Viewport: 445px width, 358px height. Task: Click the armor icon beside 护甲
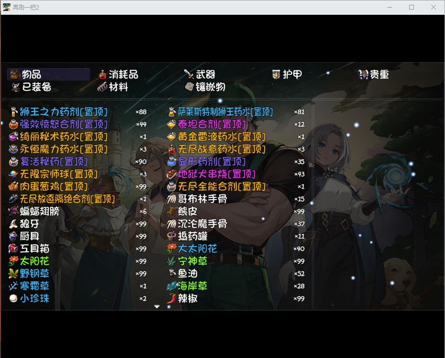[x=276, y=74]
